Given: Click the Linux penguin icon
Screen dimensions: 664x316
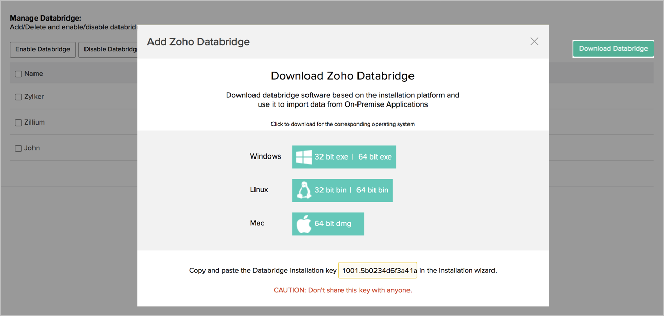Looking at the screenshot, I should point(304,190).
